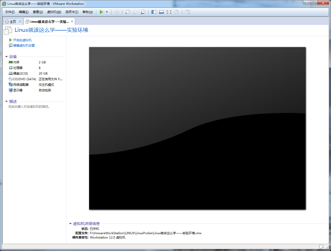Open the snapshot manager toolbar icon
Screen dimensions: 331x251
[143, 12]
